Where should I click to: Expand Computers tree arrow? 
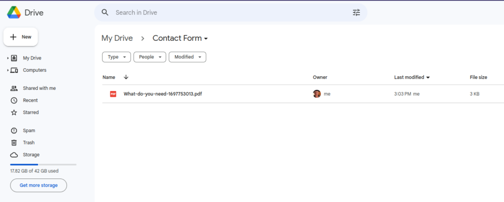(x=8, y=70)
